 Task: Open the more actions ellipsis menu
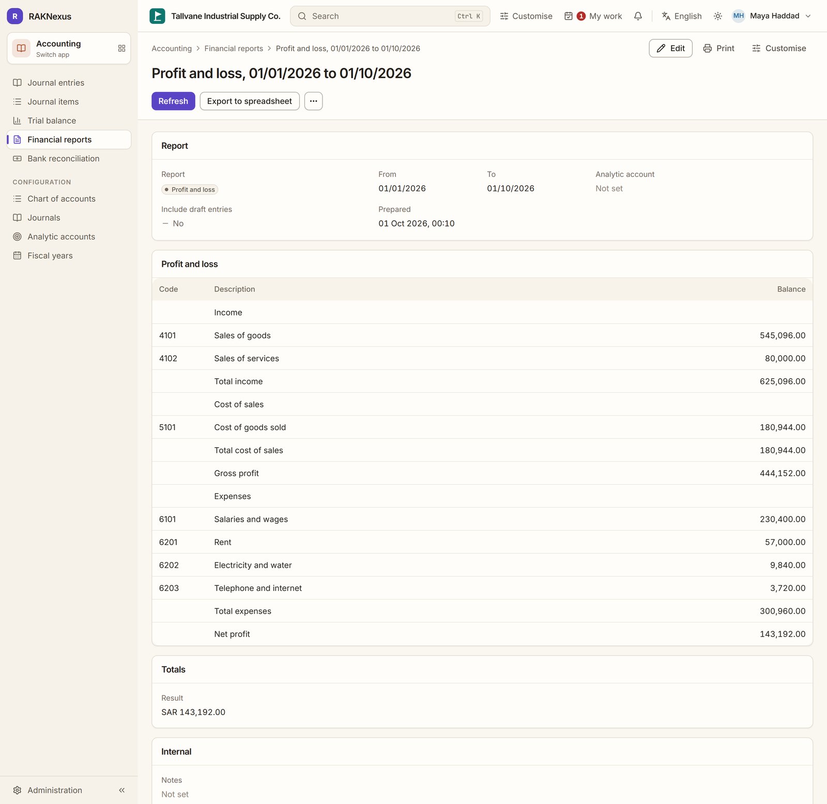313,101
